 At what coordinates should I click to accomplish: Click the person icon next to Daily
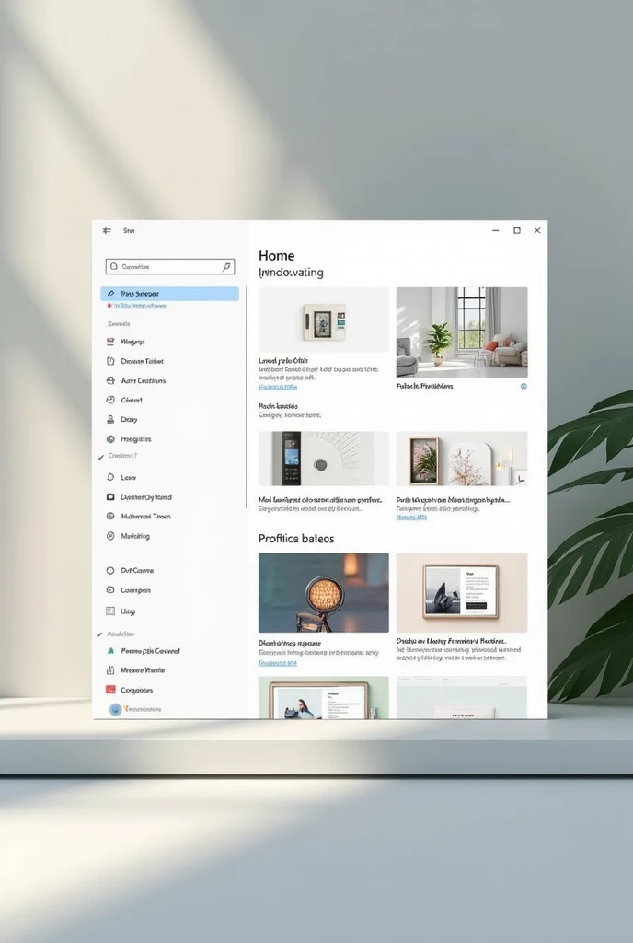click(x=110, y=419)
